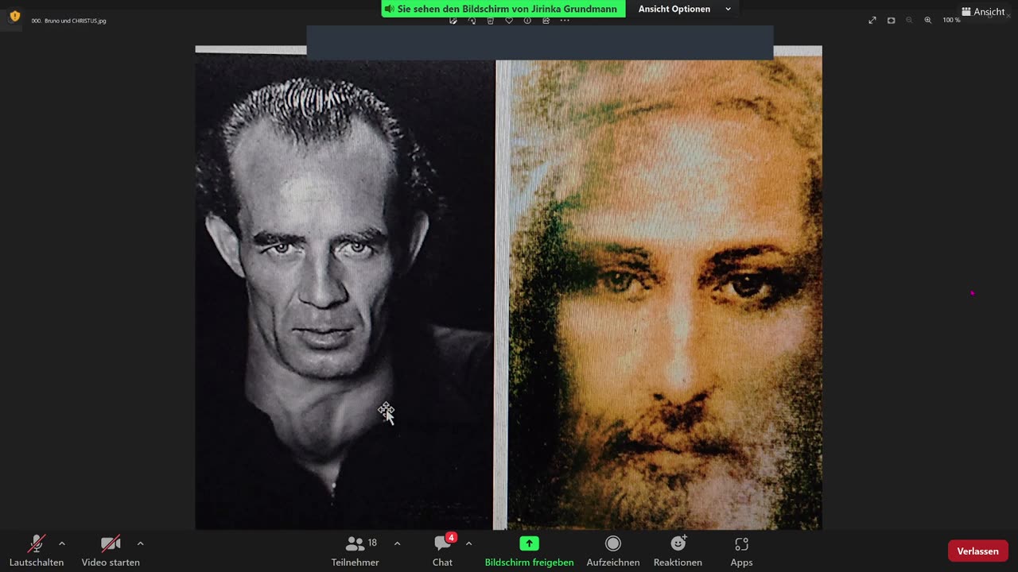Click the photo viewer fullscreen arrows icon
The width and height of the screenshot is (1018, 572).
click(872, 20)
